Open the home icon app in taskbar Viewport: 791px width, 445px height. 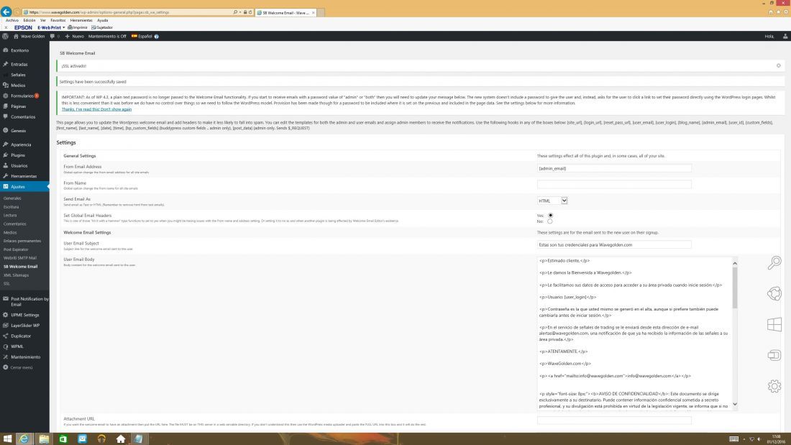pos(121,439)
